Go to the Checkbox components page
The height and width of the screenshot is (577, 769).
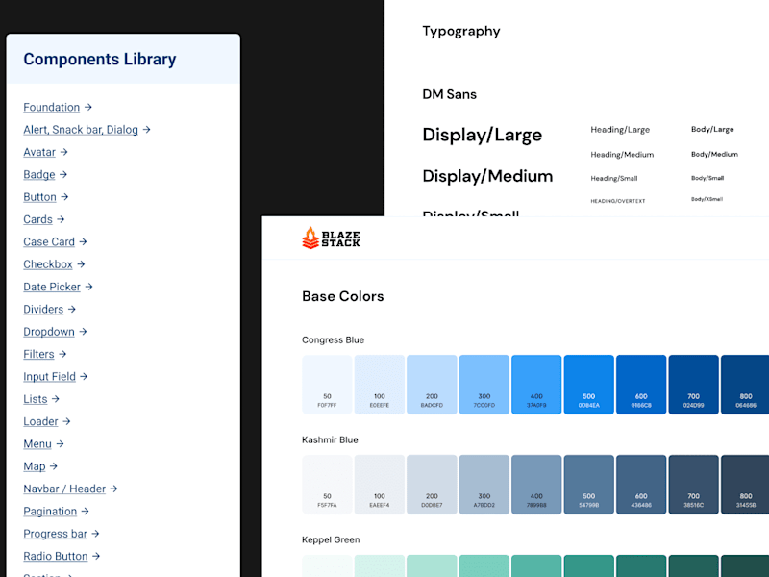coord(48,264)
